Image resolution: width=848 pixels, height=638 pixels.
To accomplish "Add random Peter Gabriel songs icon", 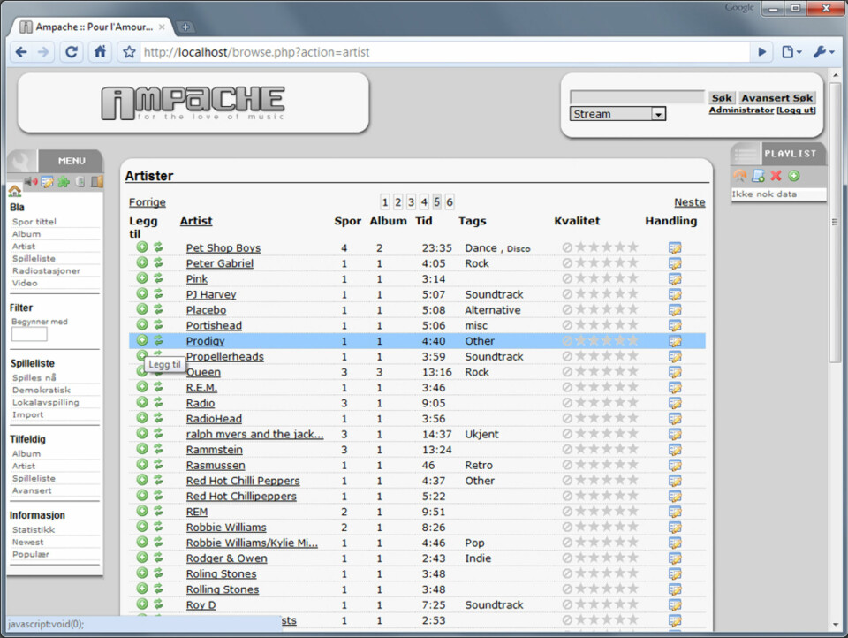I will tap(158, 263).
